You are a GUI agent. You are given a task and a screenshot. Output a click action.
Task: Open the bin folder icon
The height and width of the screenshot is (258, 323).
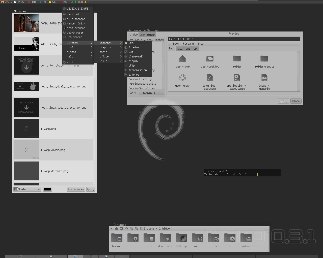pyautogui.click(x=133, y=238)
